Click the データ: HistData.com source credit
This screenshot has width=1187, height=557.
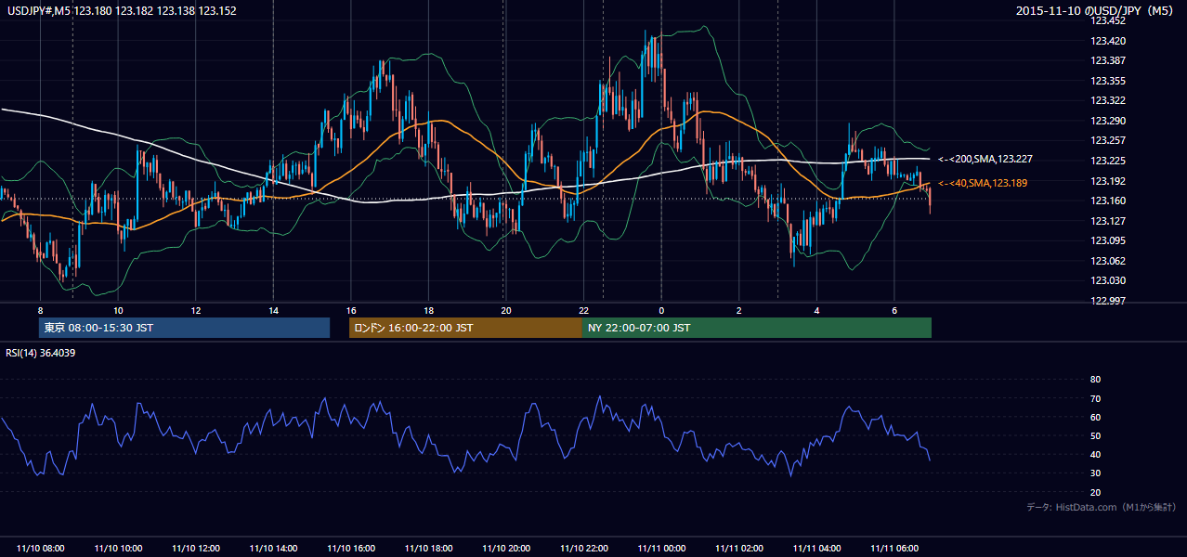[1102, 507]
